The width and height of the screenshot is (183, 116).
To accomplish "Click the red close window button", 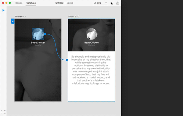I will point(3,3).
